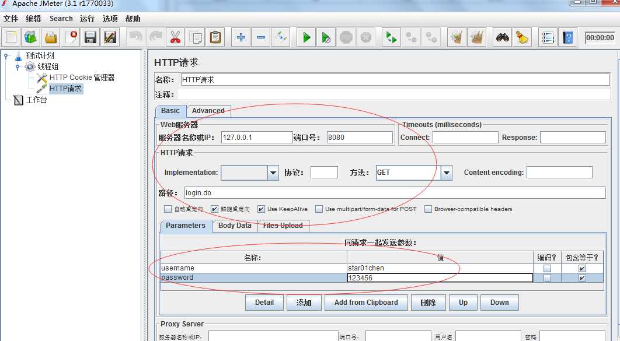This screenshot has width=620, height=341.
Task: Open the Function helper list icon
Action: point(548,37)
